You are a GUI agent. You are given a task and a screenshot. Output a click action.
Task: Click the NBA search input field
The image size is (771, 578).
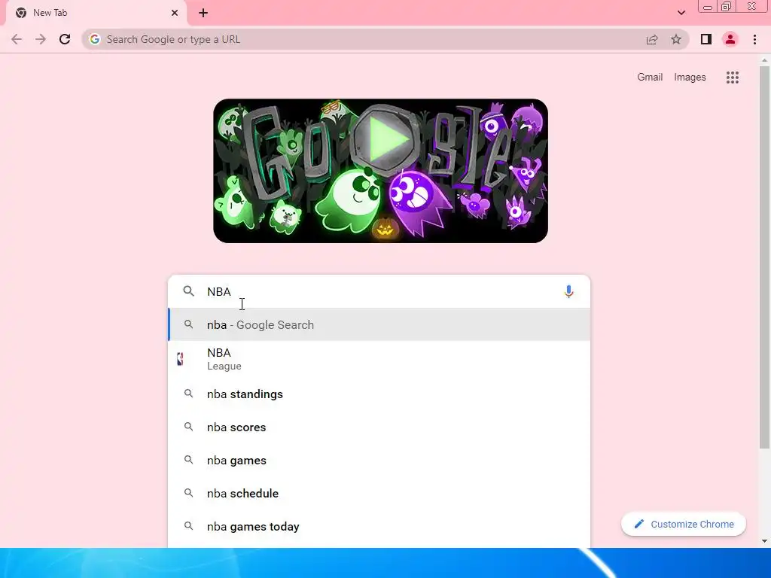click(x=381, y=291)
